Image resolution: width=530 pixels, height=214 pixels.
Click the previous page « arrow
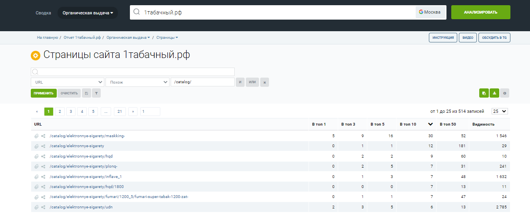pyautogui.click(x=37, y=112)
